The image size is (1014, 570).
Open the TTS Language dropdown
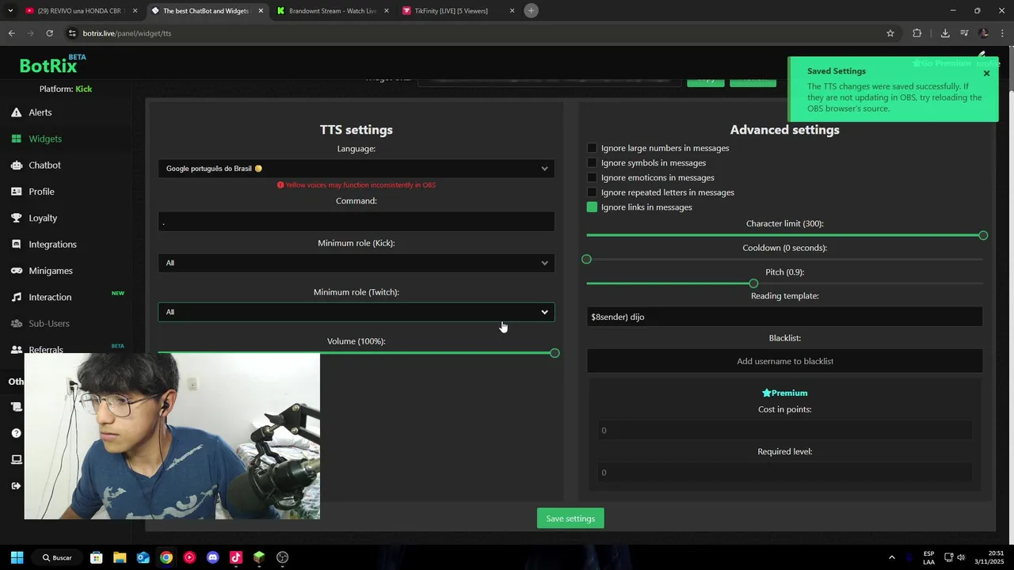click(x=356, y=168)
